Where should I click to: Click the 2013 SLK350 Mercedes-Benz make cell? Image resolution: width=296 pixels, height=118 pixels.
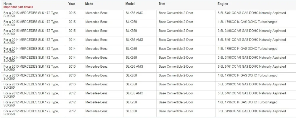[x=103, y=86]
